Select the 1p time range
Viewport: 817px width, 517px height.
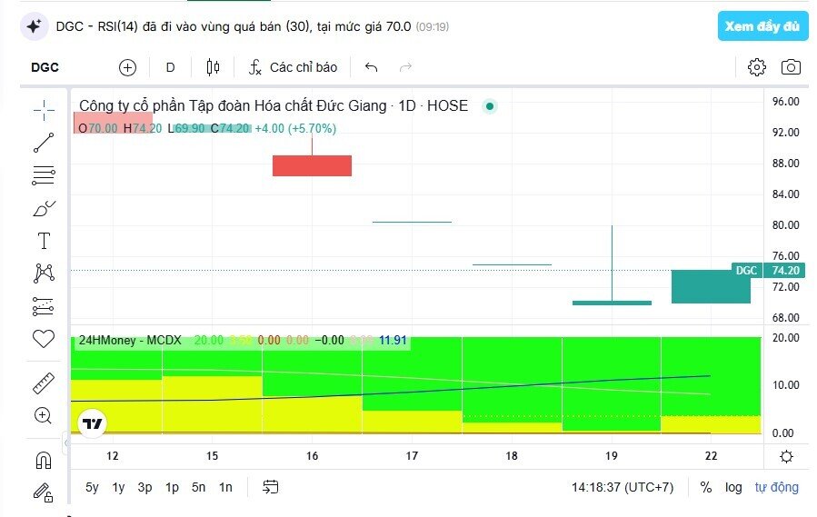(172, 487)
